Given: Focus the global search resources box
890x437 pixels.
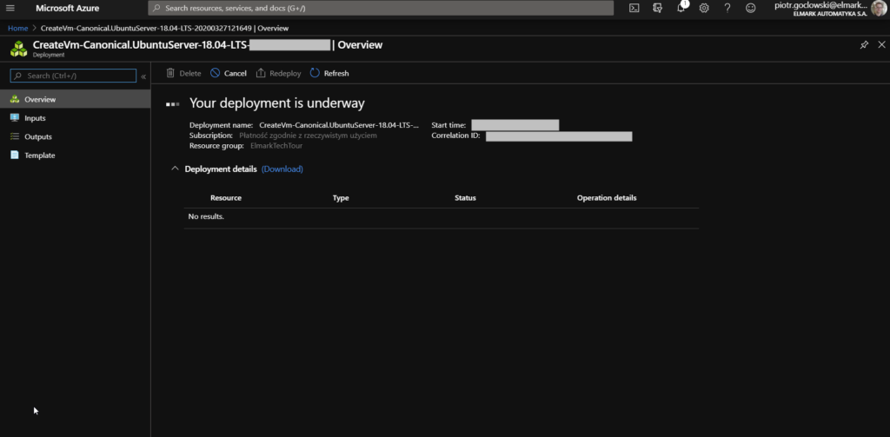Looking at the screenshot, I should pos(381,8).
